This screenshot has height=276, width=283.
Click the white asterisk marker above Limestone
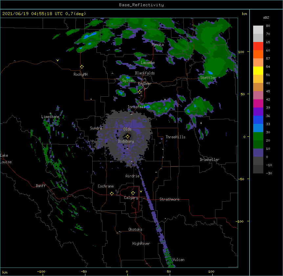(51, 113)
